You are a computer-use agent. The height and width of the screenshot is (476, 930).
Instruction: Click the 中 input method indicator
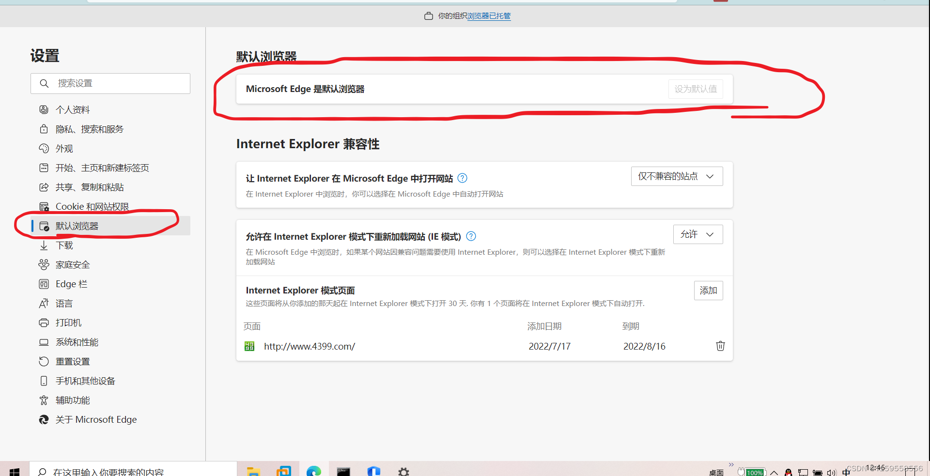coord(846,473)
